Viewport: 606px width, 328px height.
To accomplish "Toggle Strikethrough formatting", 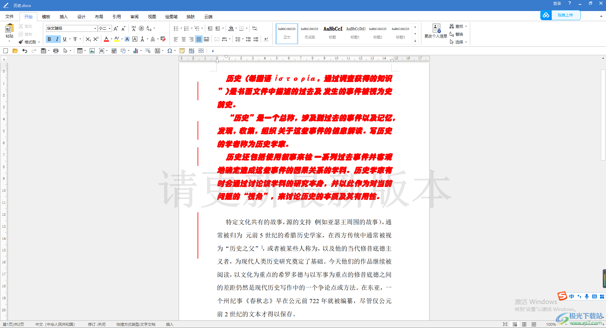I will coord(75,39).
